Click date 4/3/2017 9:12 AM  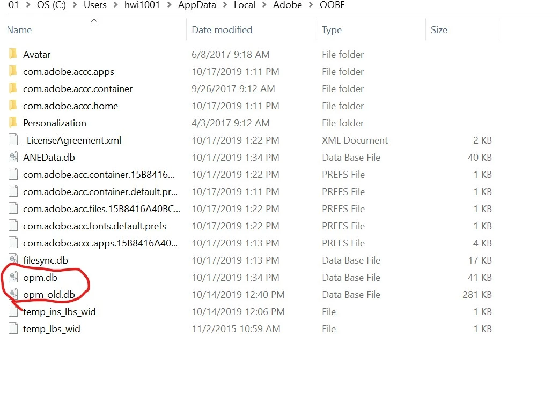pos(230,123)
